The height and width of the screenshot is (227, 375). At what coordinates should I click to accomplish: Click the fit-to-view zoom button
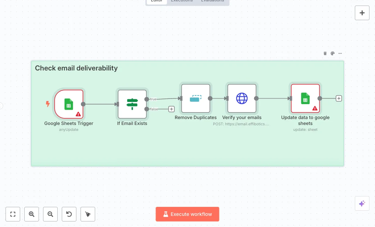(13, 214)
